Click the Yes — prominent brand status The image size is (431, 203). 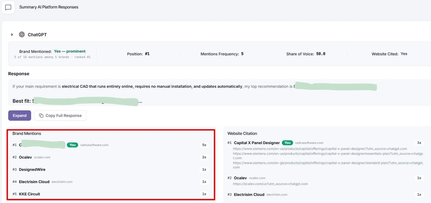pos(70,51)
